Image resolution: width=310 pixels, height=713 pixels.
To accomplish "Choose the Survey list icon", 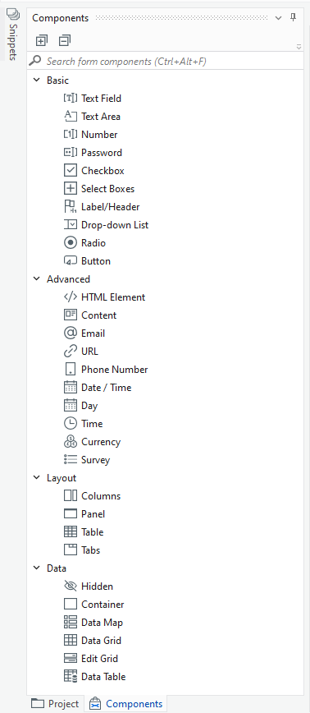I will pos(71,460).
